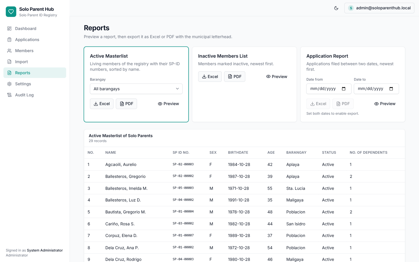Click the green S avatar icon
Image resolution: width=419 pixels, height=262 pixels.
point(351,8)
